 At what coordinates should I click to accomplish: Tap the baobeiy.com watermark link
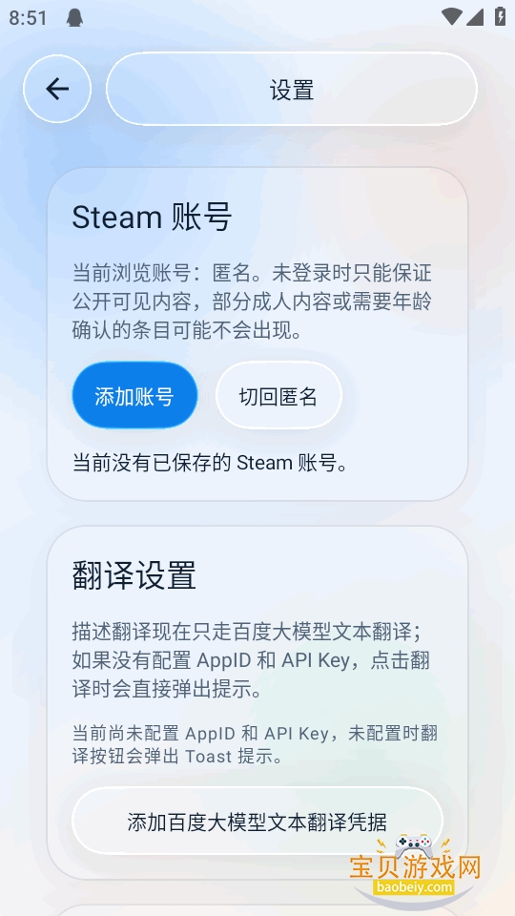tap(415, 887)
